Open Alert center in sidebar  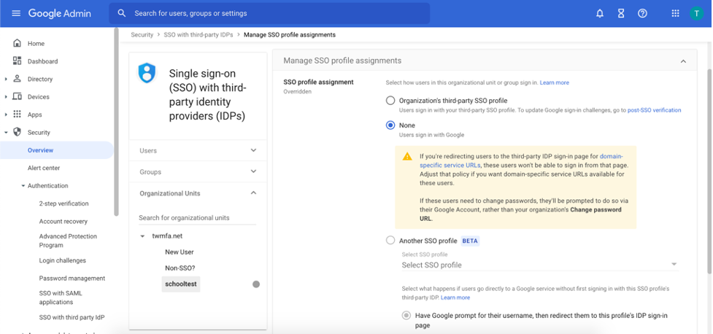pos(44,168)
